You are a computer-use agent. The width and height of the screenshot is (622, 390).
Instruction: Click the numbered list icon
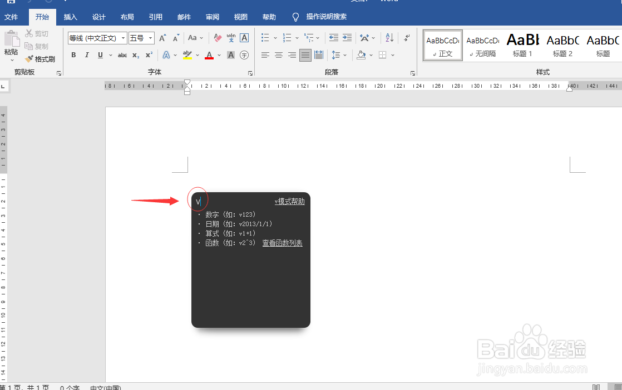tap(287, 38)
